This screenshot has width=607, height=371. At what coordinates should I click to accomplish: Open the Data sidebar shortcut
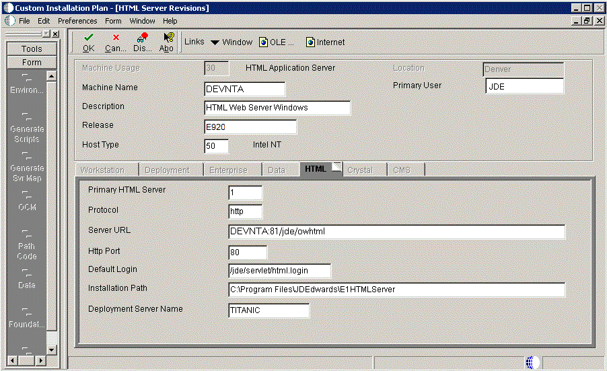[27, 279]
